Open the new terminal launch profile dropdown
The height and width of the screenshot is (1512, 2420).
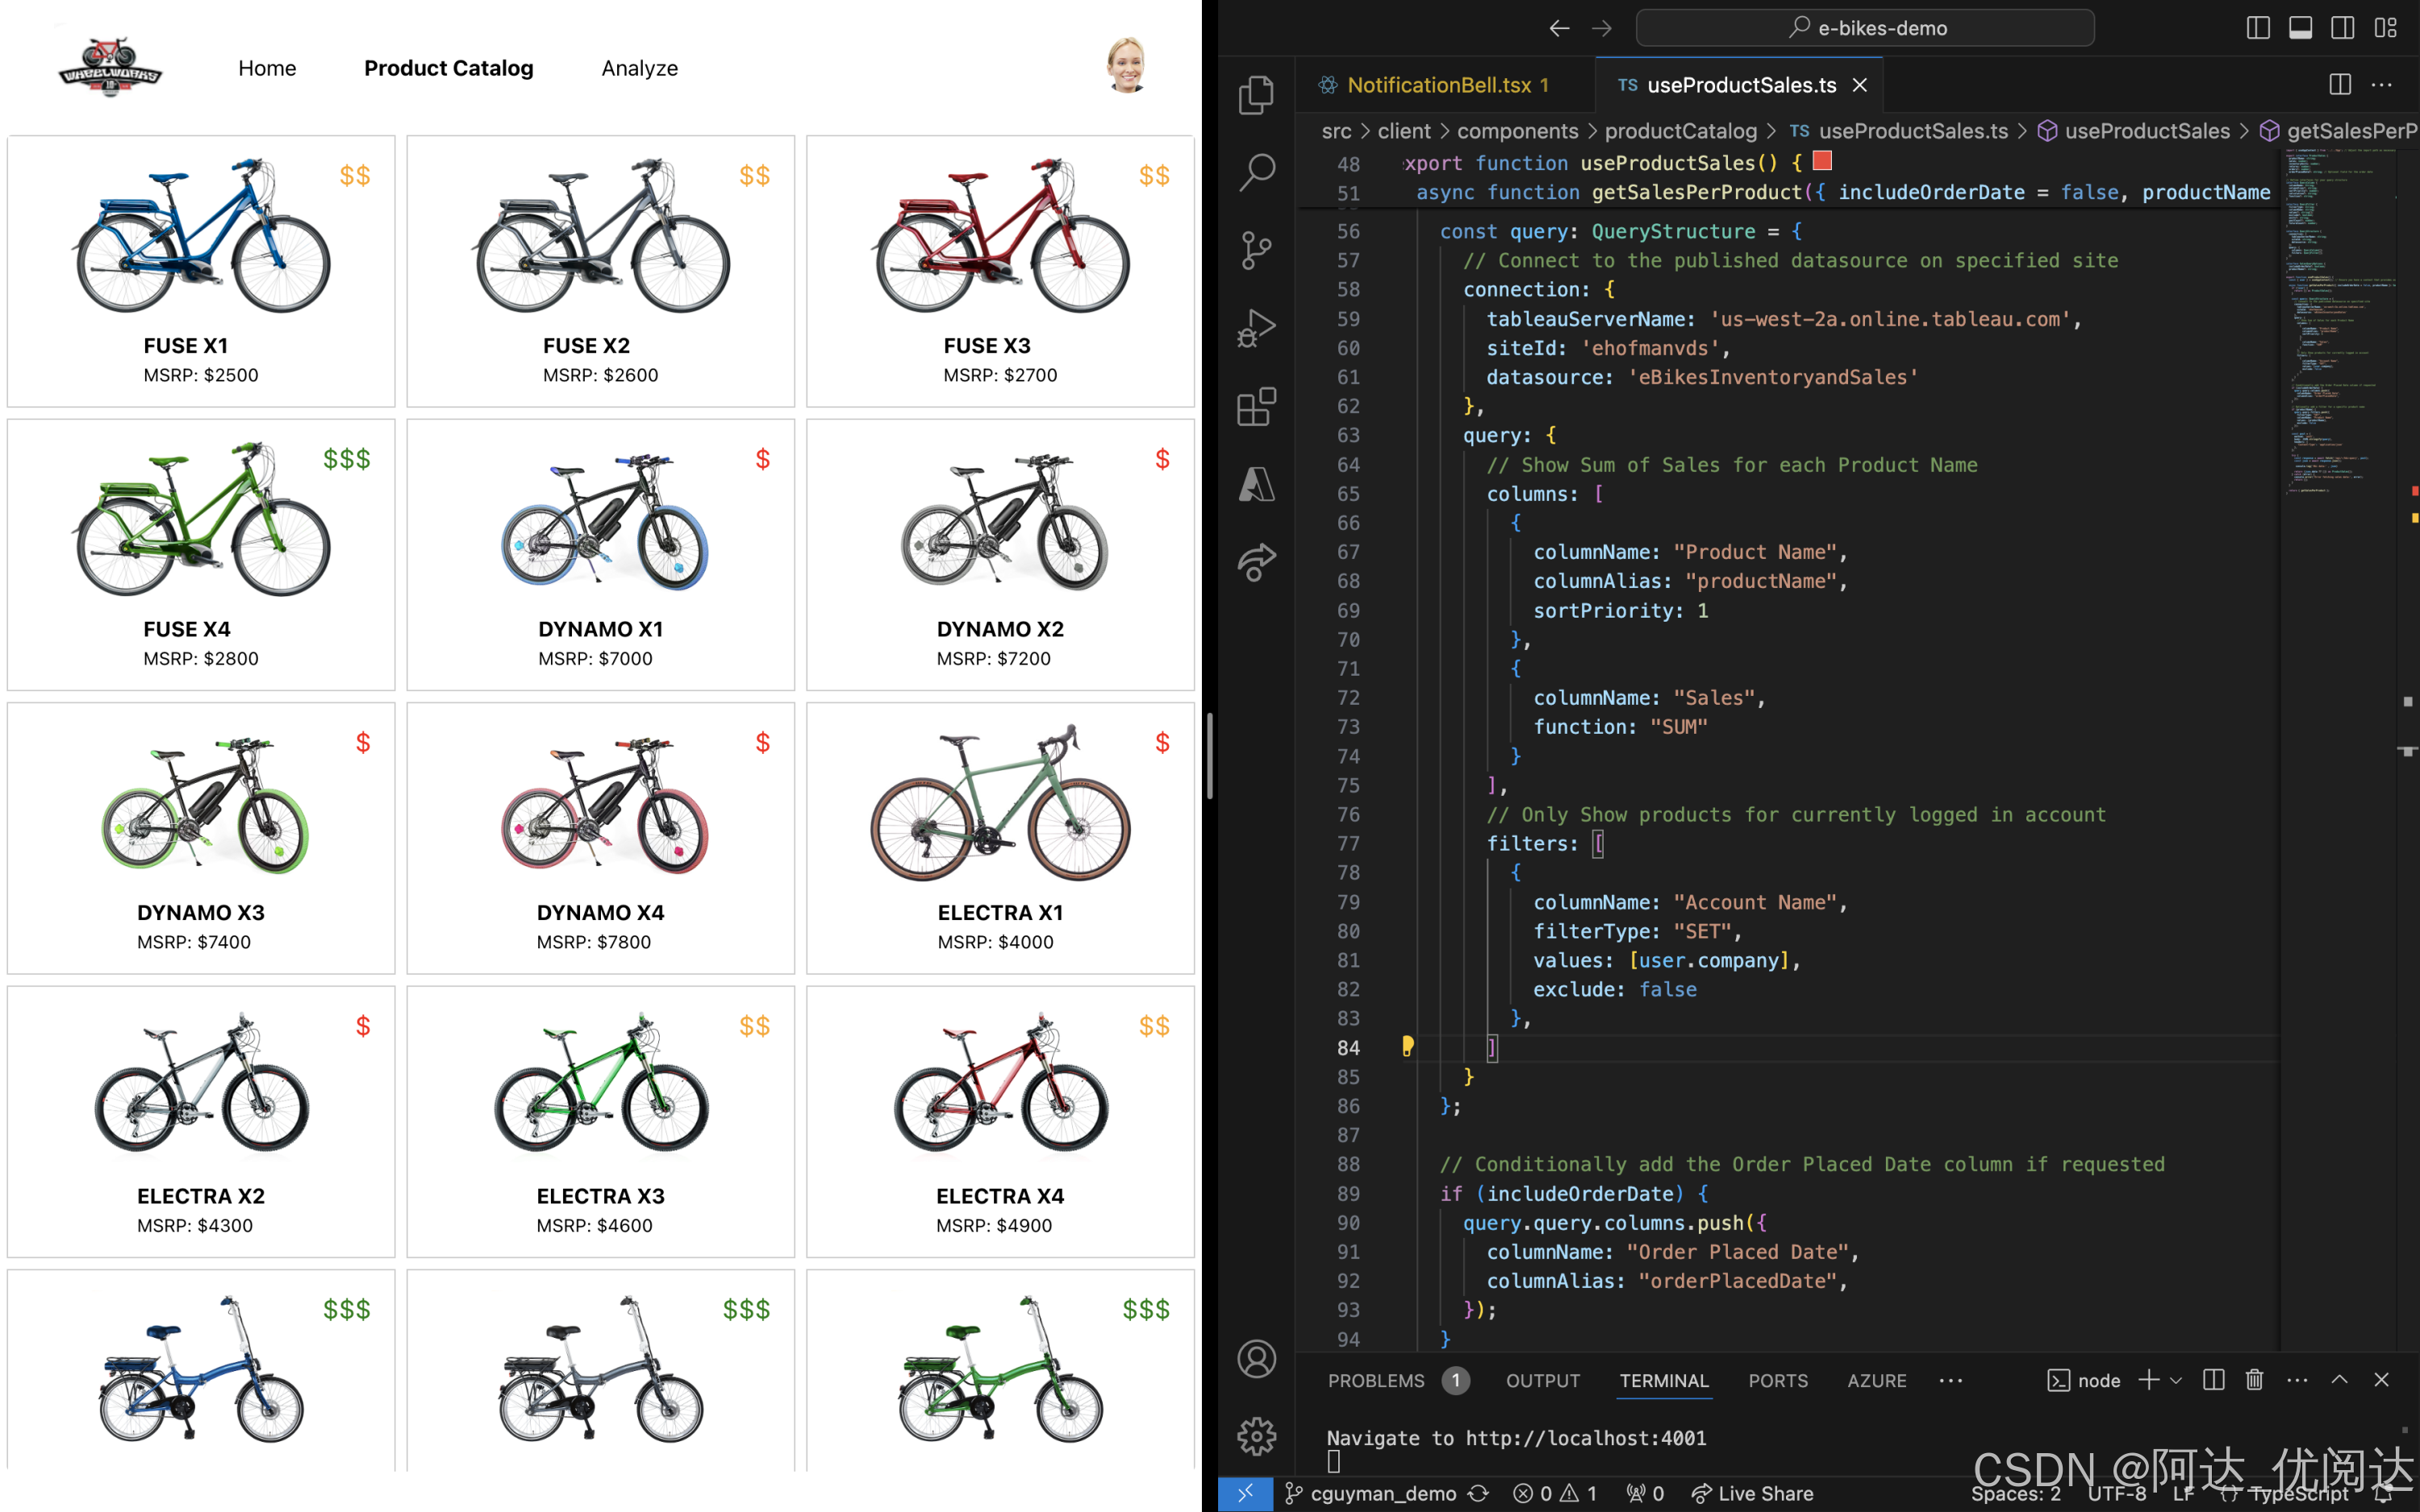pos(2176,1380)
